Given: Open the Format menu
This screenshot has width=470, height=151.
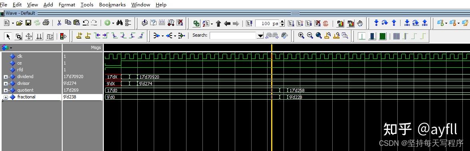Looking at the screenshot, I should tap(67, 5).
